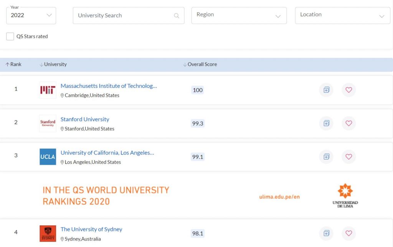Add University of Sydney to comparison

click(326, 233)
